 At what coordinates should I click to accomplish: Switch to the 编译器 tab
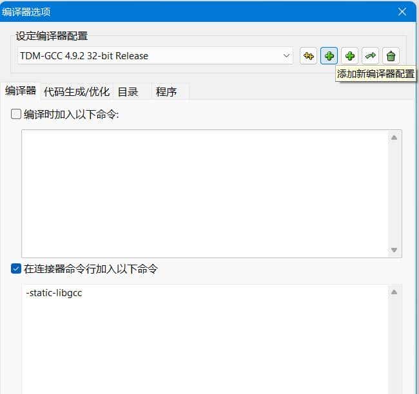(21, 91)
